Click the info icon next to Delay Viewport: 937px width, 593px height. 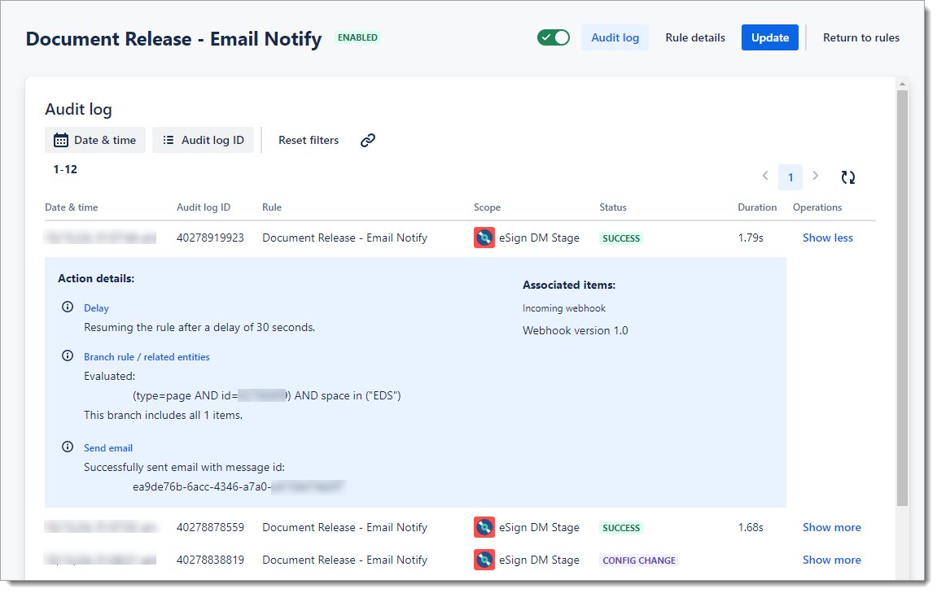[x=68, y=307]
